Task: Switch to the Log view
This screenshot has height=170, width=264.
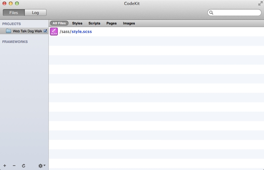Action: 36,13
